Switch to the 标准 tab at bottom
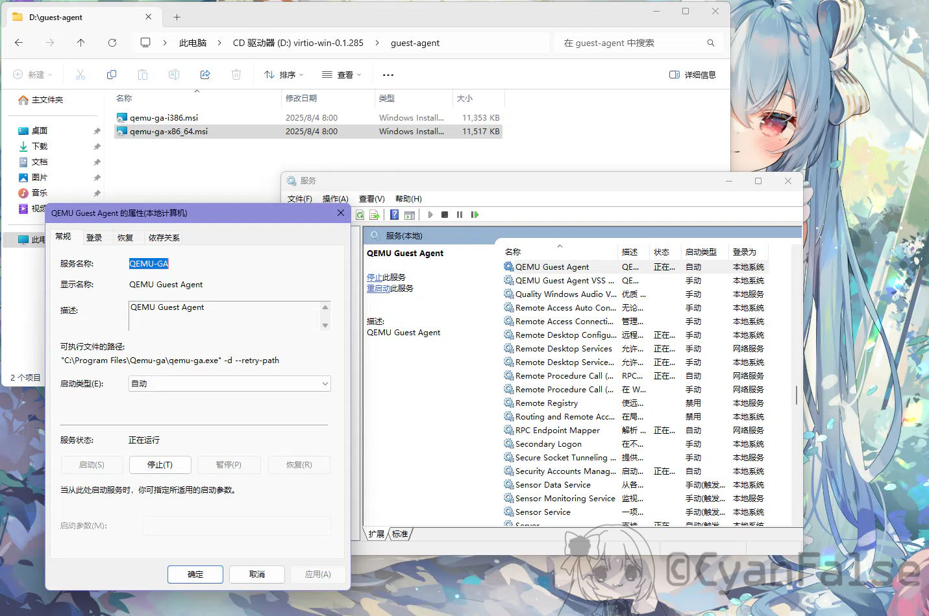The image size is (929, 616). pos(401,534)
